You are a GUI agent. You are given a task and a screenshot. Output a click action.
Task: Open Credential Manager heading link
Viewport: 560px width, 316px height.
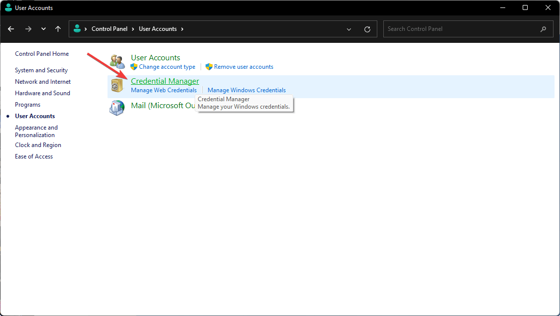click(x=165, y=81)
